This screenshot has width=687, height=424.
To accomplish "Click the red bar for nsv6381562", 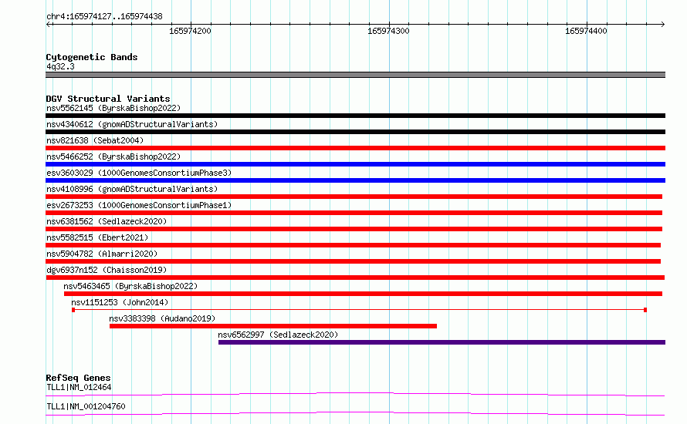I will 354,229.
